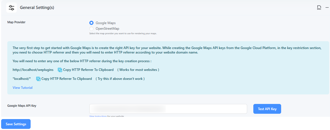The width and height of the screenshot is (330, 130).
Task: Click the sliders icon beside General Setting(s)
Action: pyautogui.click(x=11, y=8)
